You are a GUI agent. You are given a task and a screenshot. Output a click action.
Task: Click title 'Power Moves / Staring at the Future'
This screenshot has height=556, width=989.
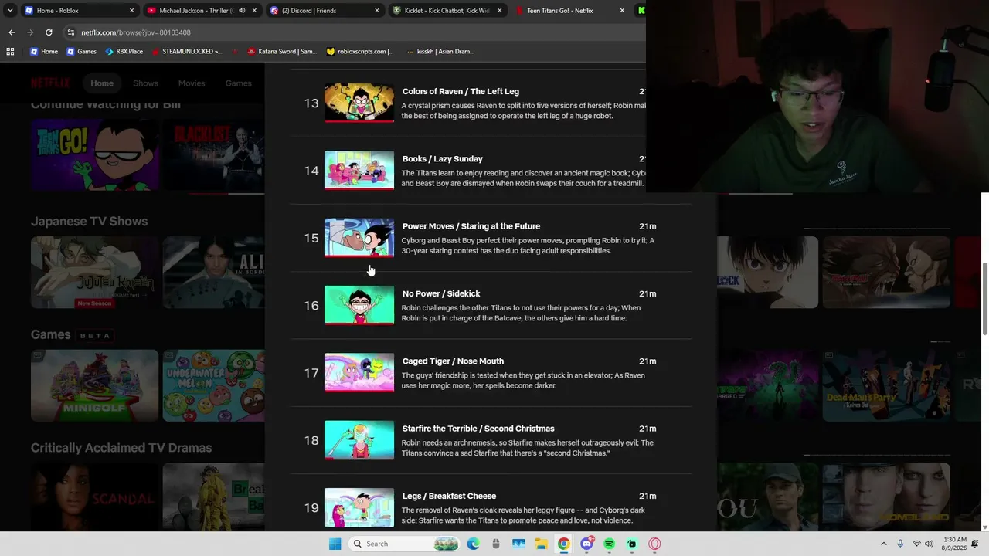click(471, 226)
